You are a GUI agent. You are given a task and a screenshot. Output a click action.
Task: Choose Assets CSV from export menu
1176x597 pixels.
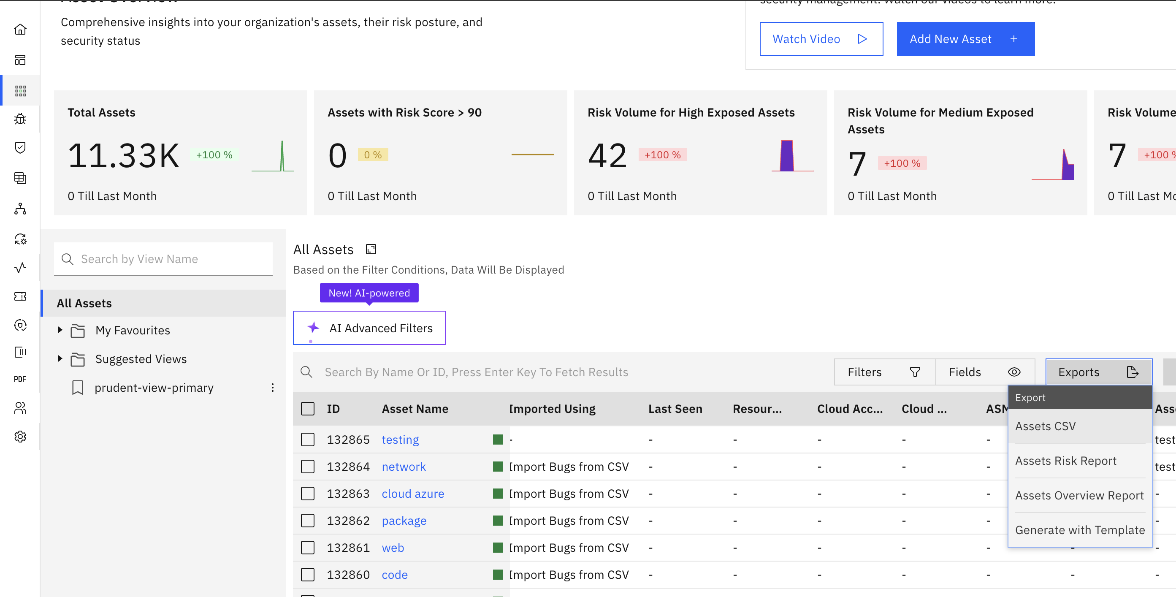(x=1045, y=426)
